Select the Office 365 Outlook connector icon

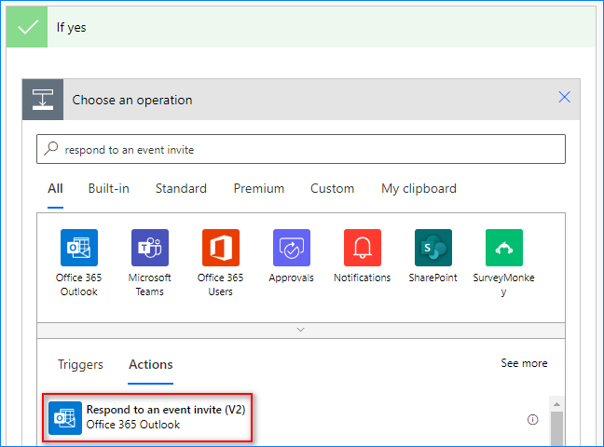79,248
